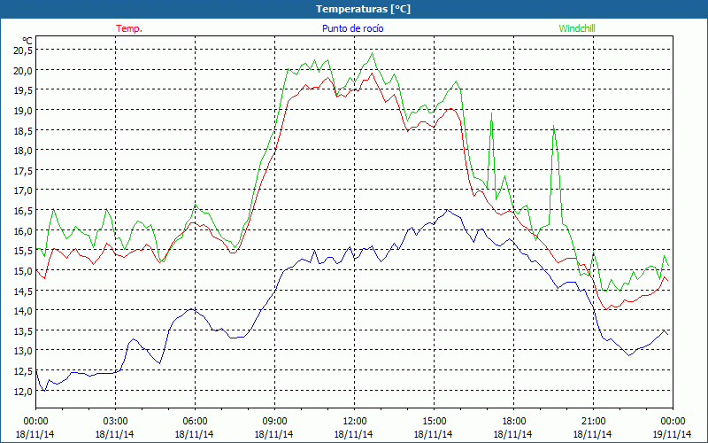Click the 21:00 time label

[593, 421]
